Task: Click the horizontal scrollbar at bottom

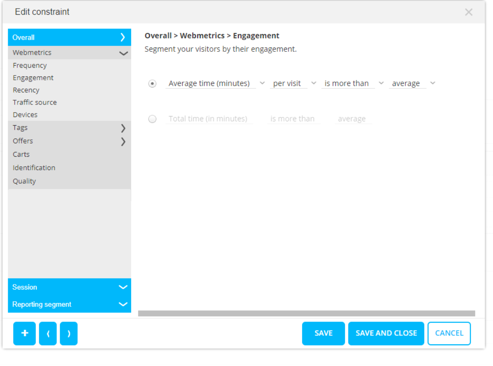Action: point(307,313)
